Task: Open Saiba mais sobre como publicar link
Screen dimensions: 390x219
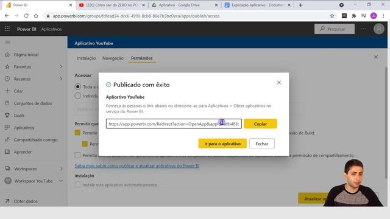Action: pyautogui.click(x=136, y=165)
